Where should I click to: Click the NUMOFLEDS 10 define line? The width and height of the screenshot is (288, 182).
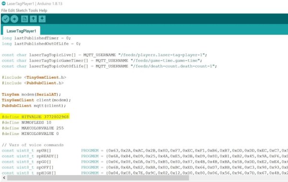(x=26, y=122)
